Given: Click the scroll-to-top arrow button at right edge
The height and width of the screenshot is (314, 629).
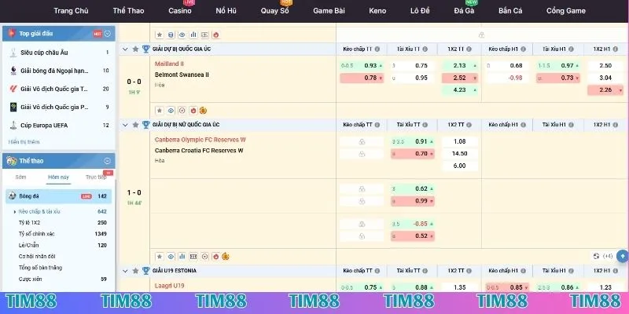Looking at the screenshot, I should pyautogui.click(x=622, y=256).
